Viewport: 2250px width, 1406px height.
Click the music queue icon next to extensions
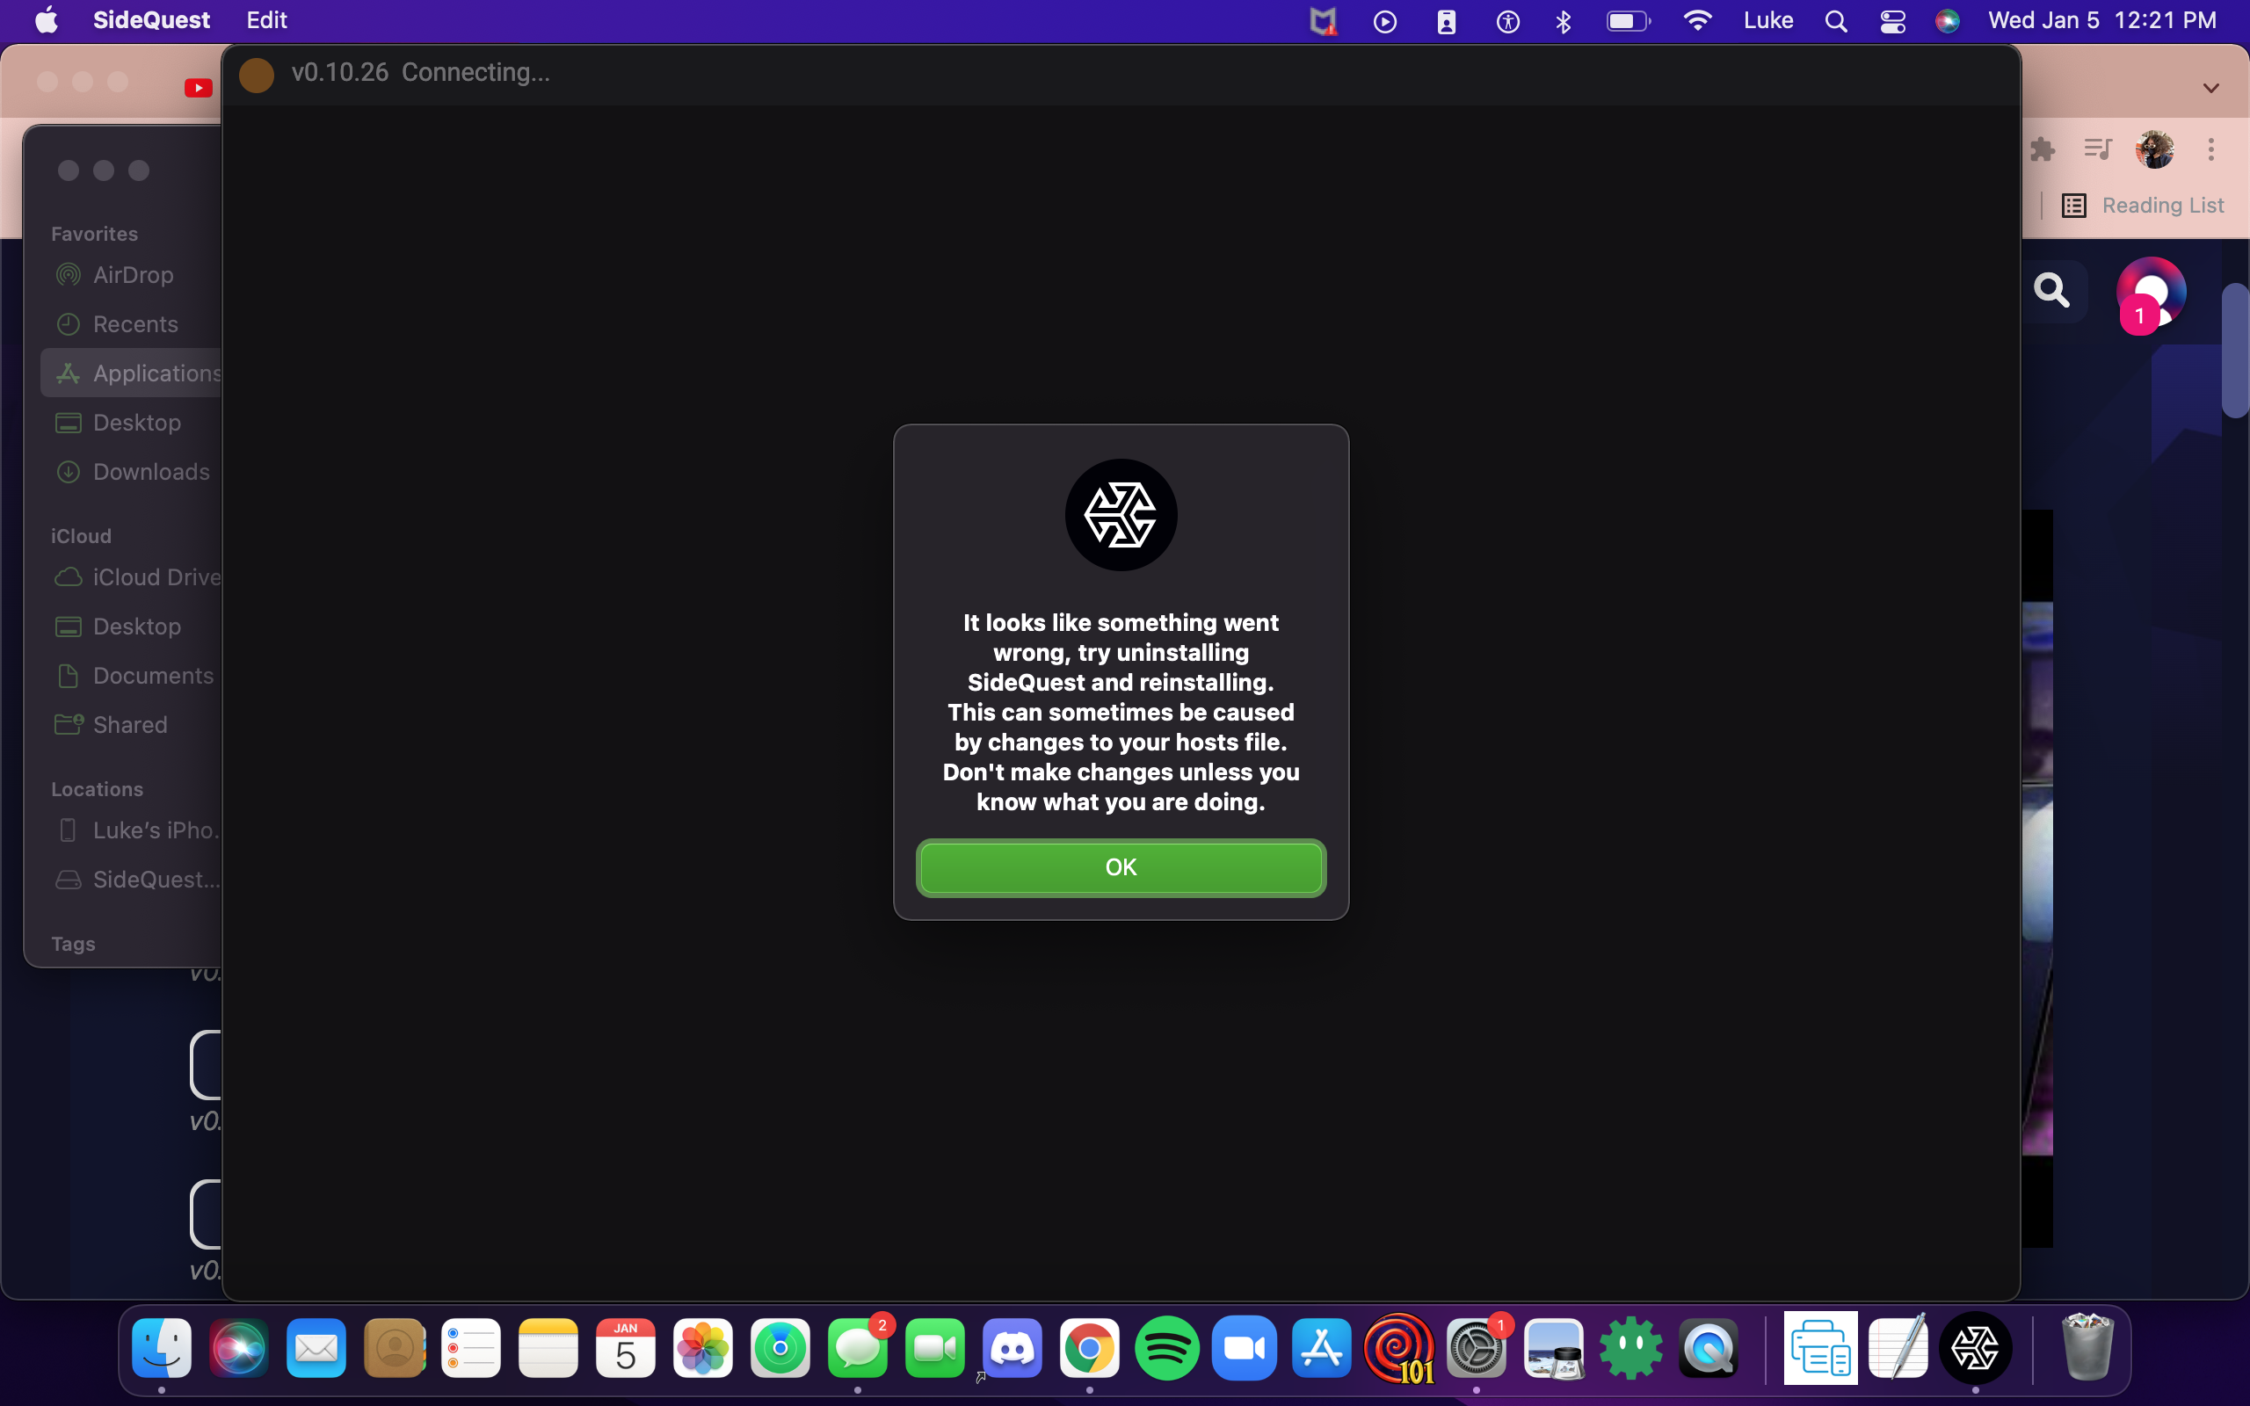(2098, 149)
